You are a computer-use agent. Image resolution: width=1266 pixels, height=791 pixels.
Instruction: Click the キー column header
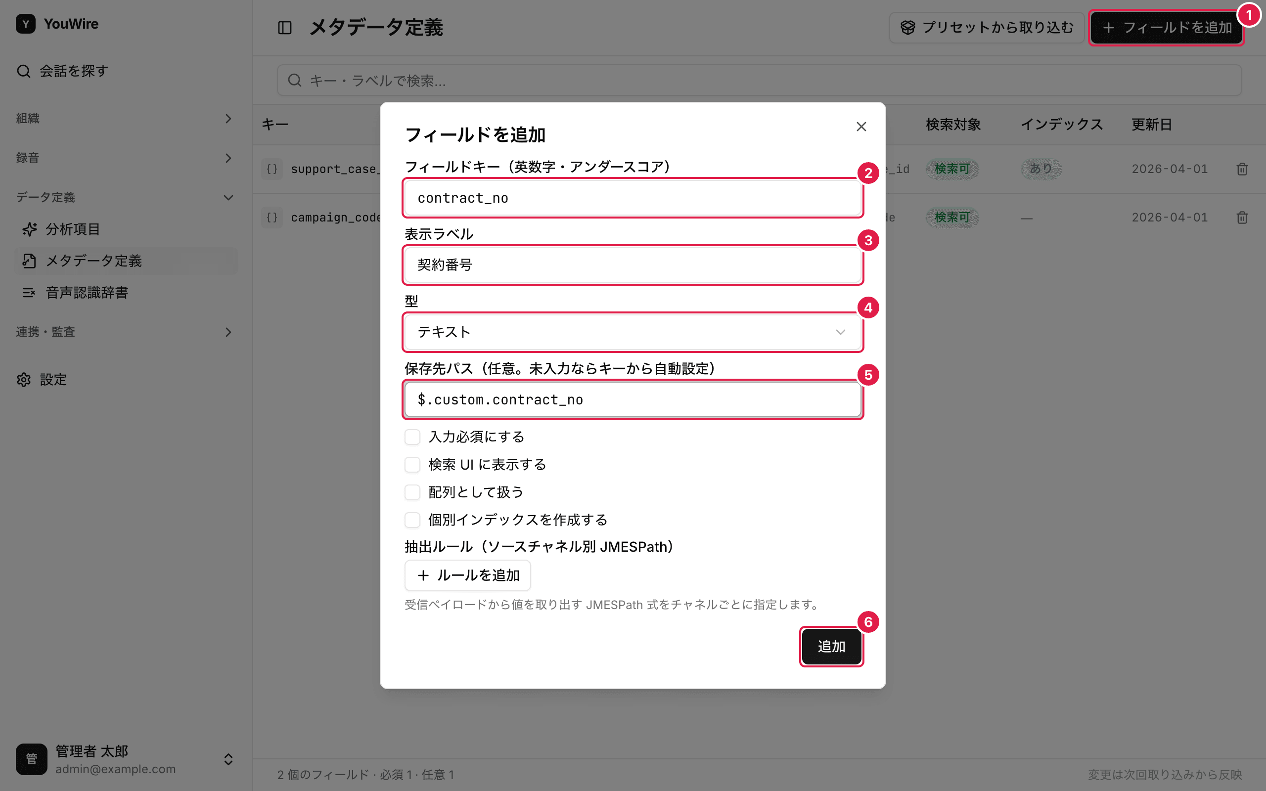tap(275, 125)
